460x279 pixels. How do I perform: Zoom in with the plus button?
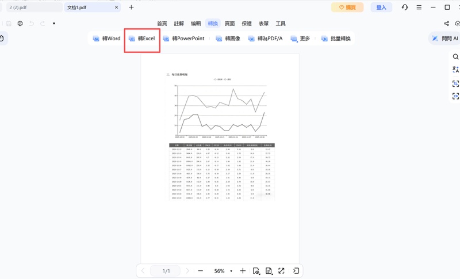click(243, 271)
